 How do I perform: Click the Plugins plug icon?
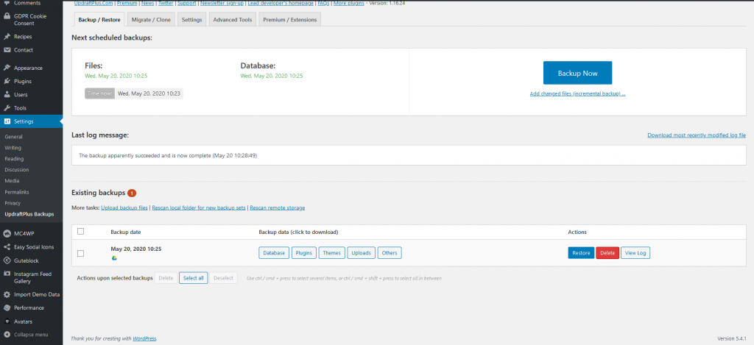tap(7, 81)
